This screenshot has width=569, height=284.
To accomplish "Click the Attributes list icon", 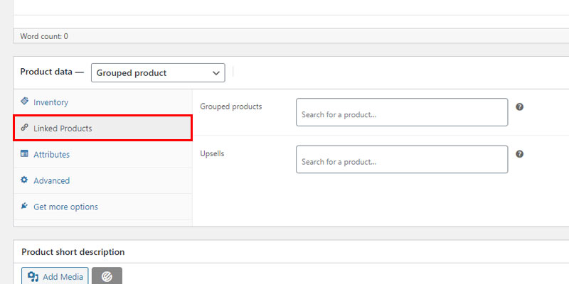I will click(24, 153).
